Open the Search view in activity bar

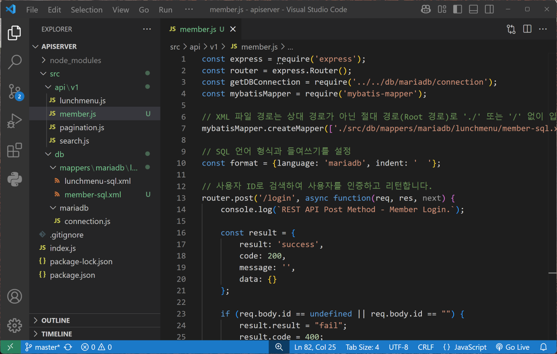(x=15, y=62)
